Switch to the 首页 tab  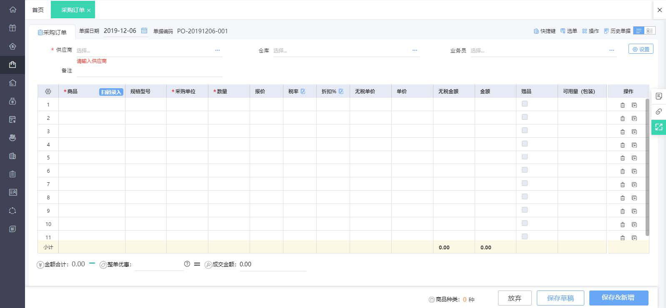coord(38,10)
